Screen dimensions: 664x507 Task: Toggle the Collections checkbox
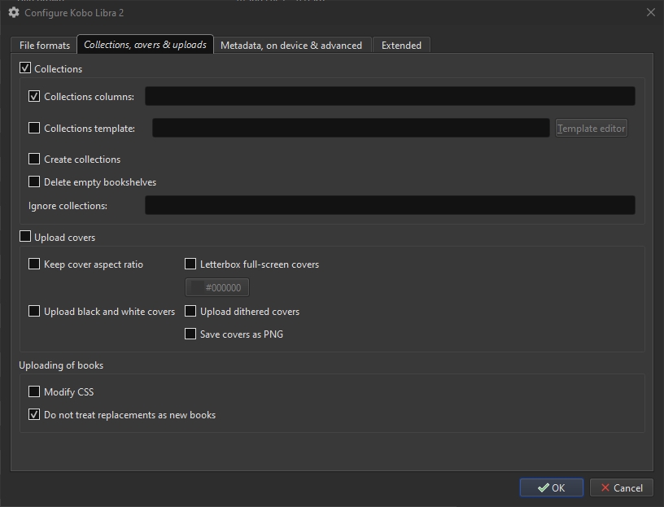click(25, 69)
